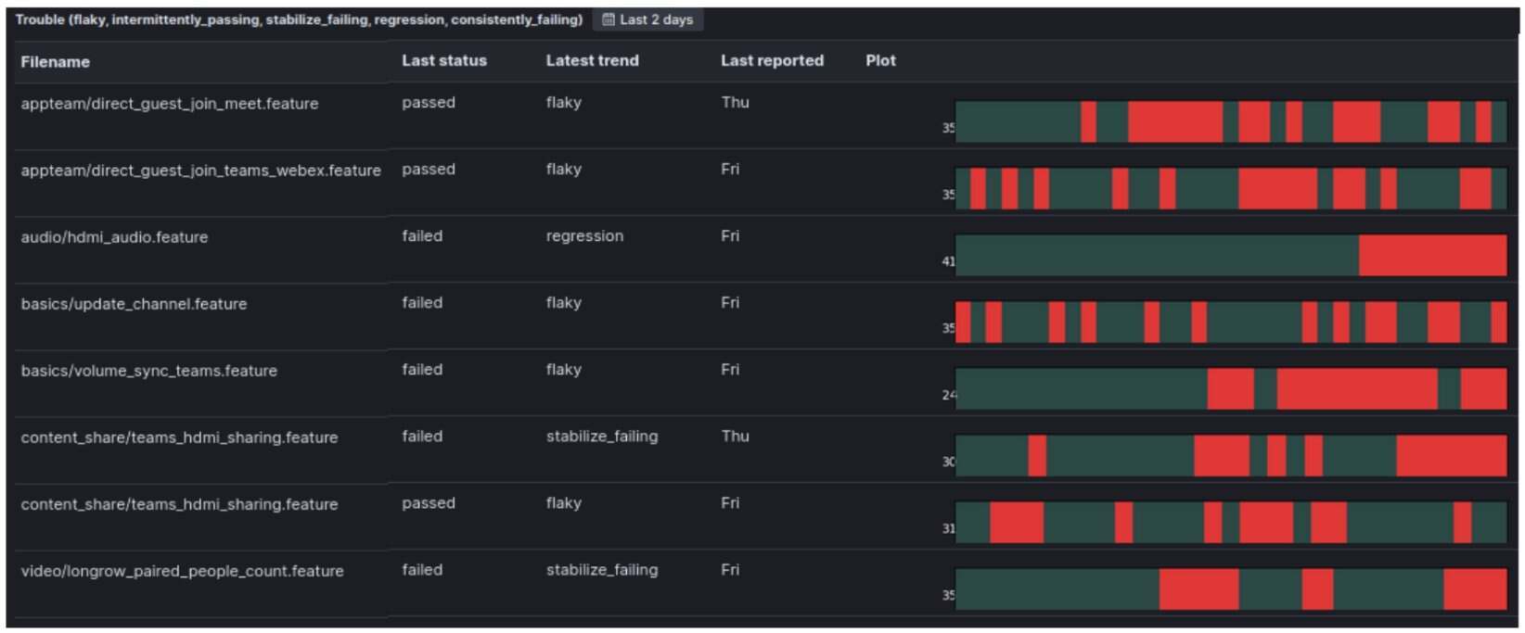Open basics/update_channel.feature row
The height and width of the screenshot is (633, 1525).
(134, 304)
